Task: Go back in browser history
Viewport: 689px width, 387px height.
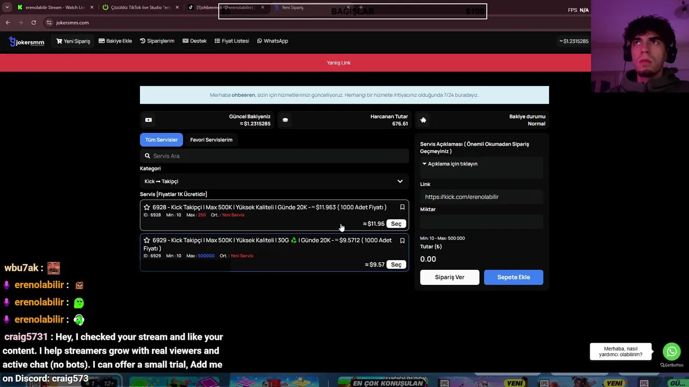Action: click(8, 23)
